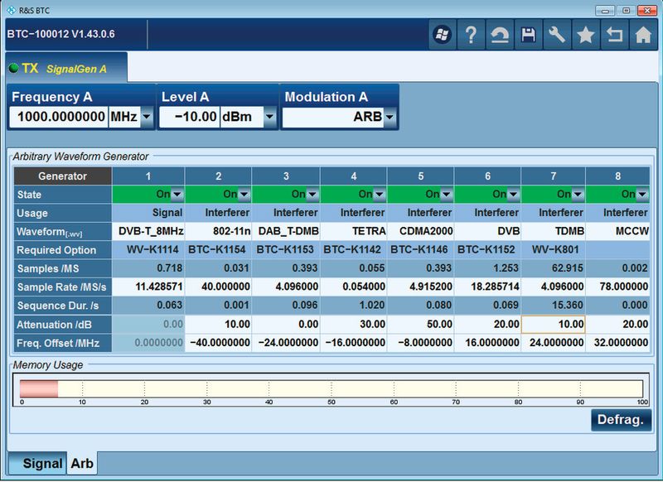Viewport: 663px width, 482px height.
Task: Edit frequency offset 32.0000000
Action: pos(617,343)
